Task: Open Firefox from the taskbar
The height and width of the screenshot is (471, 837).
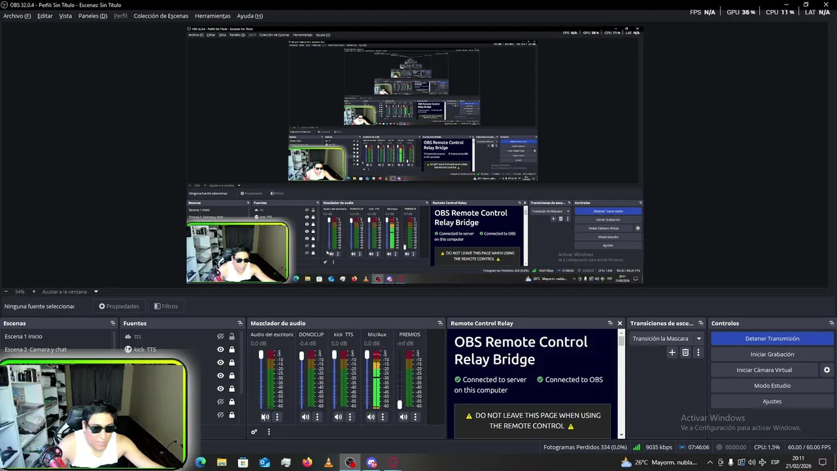Action: coord(307,462)
